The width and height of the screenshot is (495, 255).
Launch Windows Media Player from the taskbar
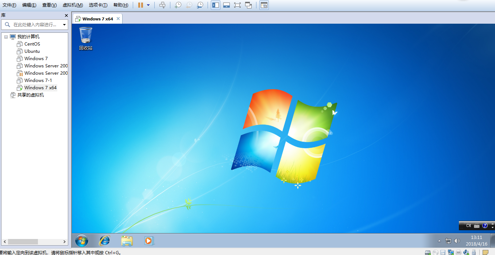(x=149, y=240)
